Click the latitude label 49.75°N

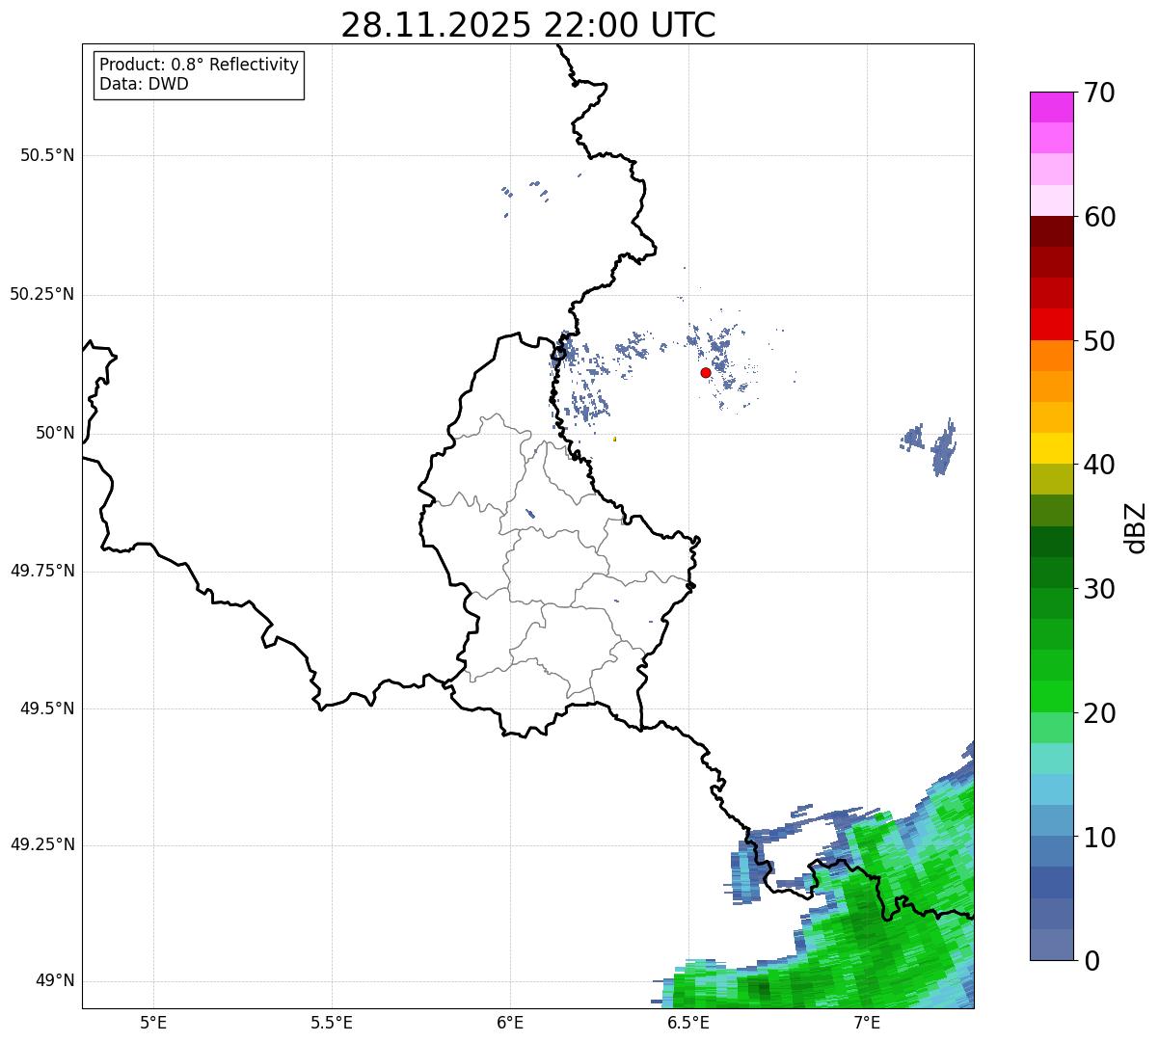coord(42,571)
